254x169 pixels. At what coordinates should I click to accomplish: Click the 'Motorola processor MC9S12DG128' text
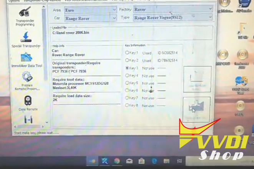(81, 84)
